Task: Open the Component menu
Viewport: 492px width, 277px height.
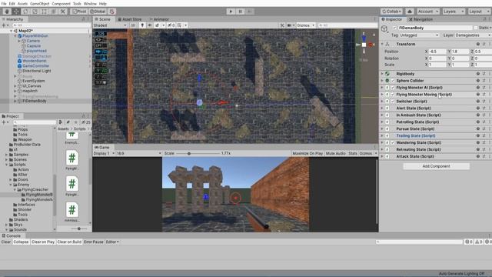Action: (x=61, y=4)
